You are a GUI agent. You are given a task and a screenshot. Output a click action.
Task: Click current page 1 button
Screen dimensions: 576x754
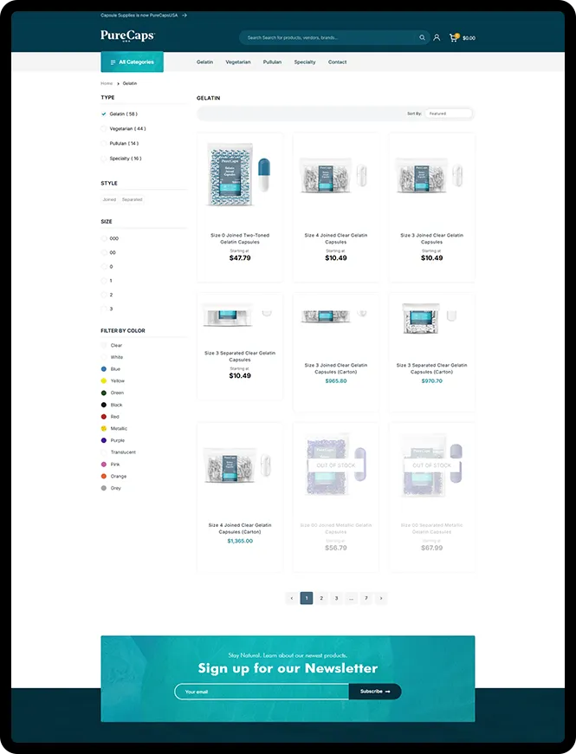tap(307, 598)
